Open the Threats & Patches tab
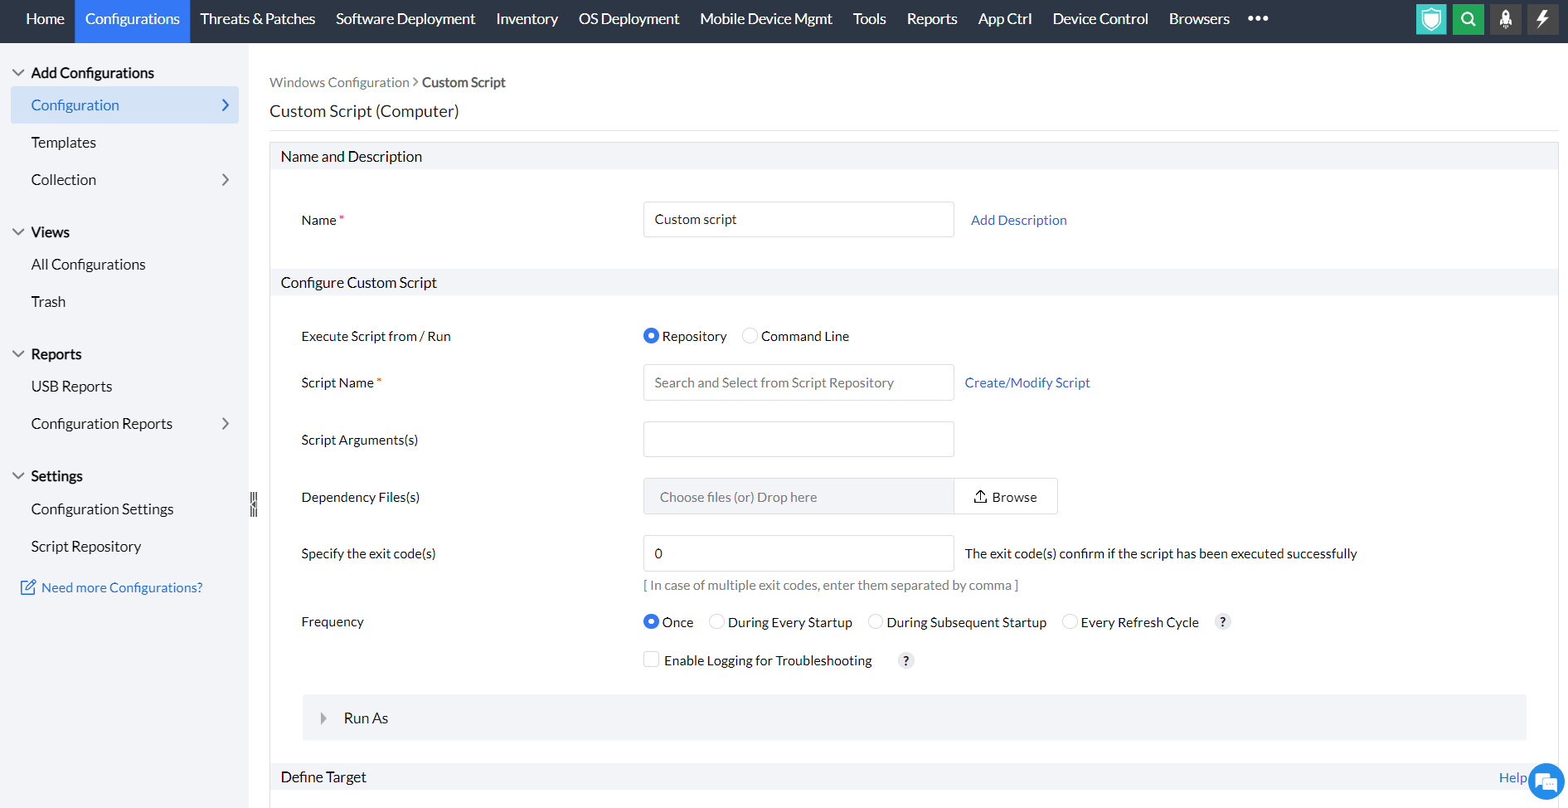 coord(258,19)
